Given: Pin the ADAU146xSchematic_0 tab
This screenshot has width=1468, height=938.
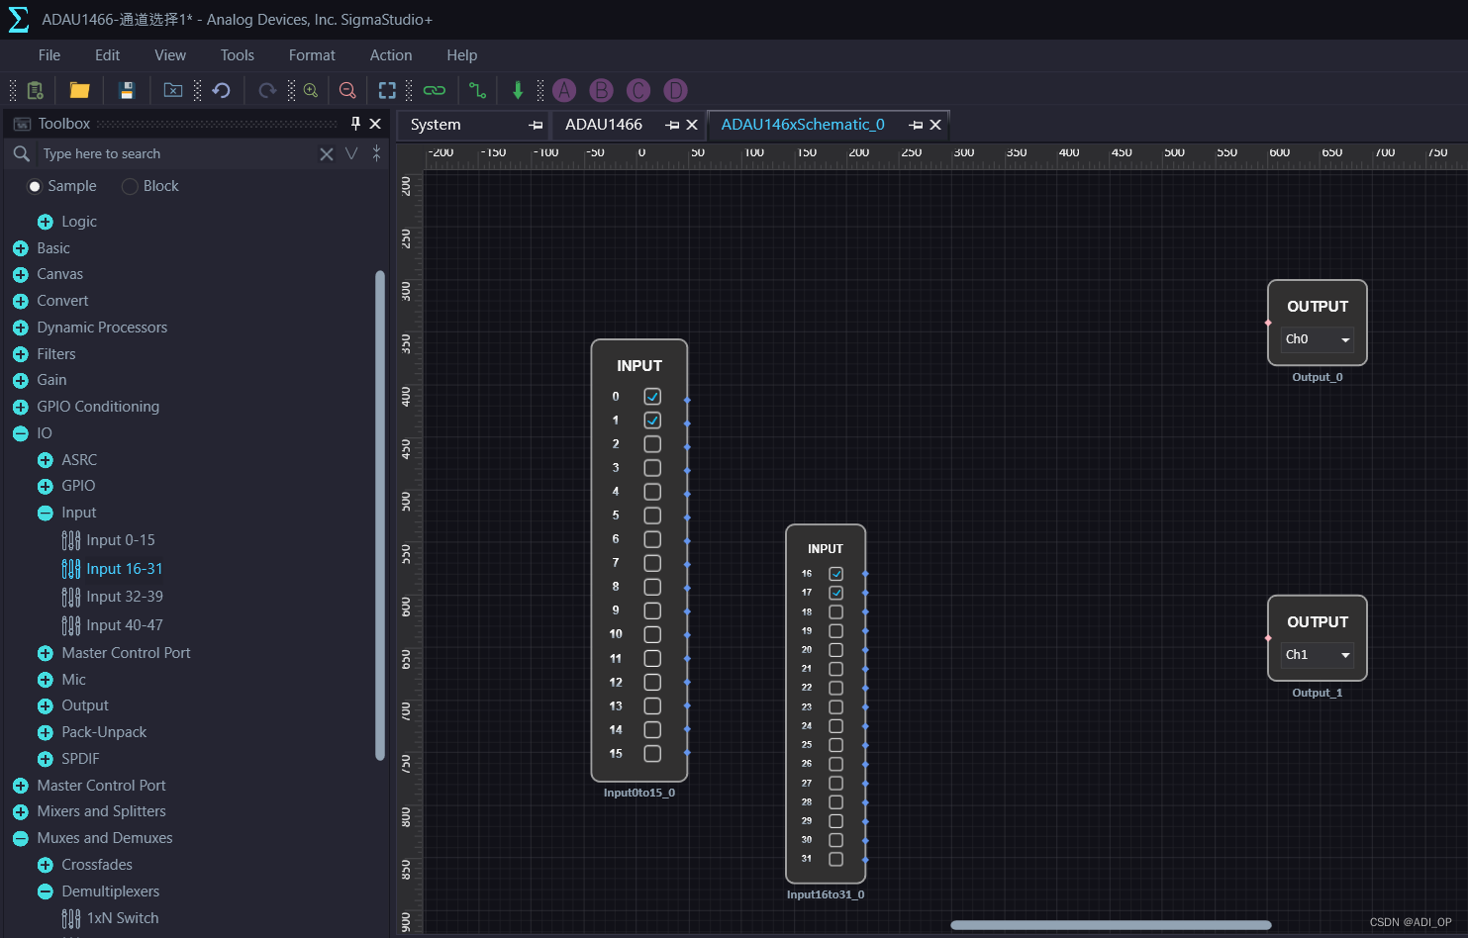Looking at the screenshot, I should 916,125.
